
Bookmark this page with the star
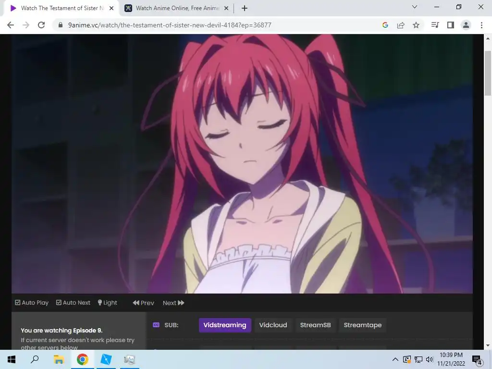coord(416,25)
